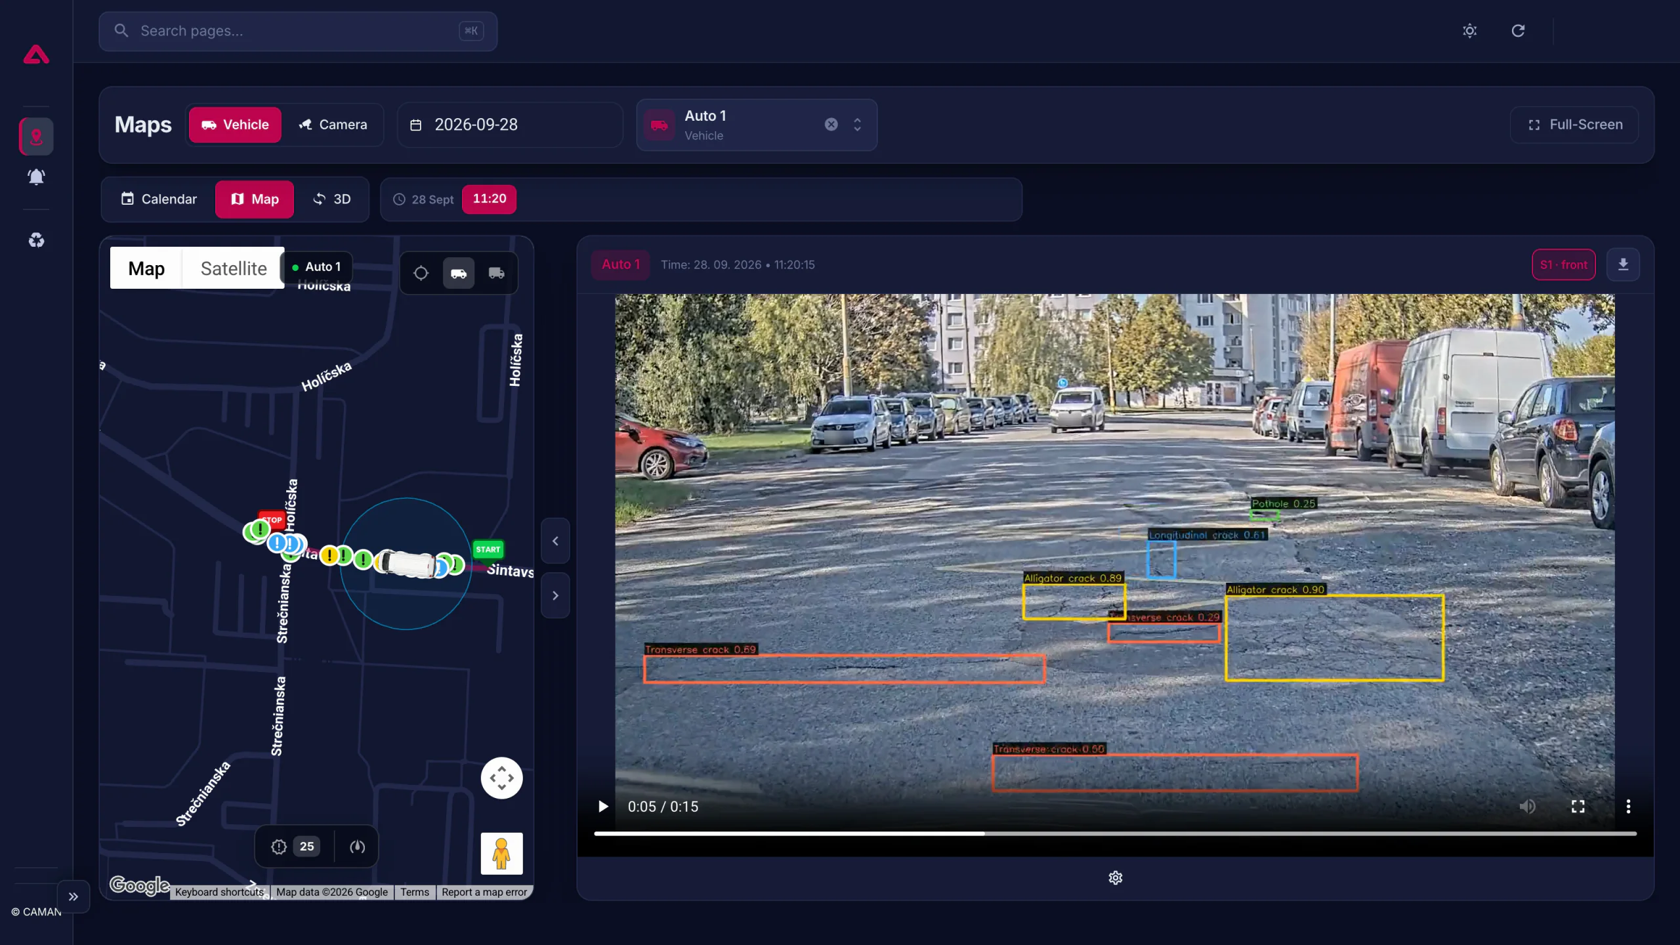Open the Calendar tab
The image size is (1680, 945).
[x=159, y=199]
